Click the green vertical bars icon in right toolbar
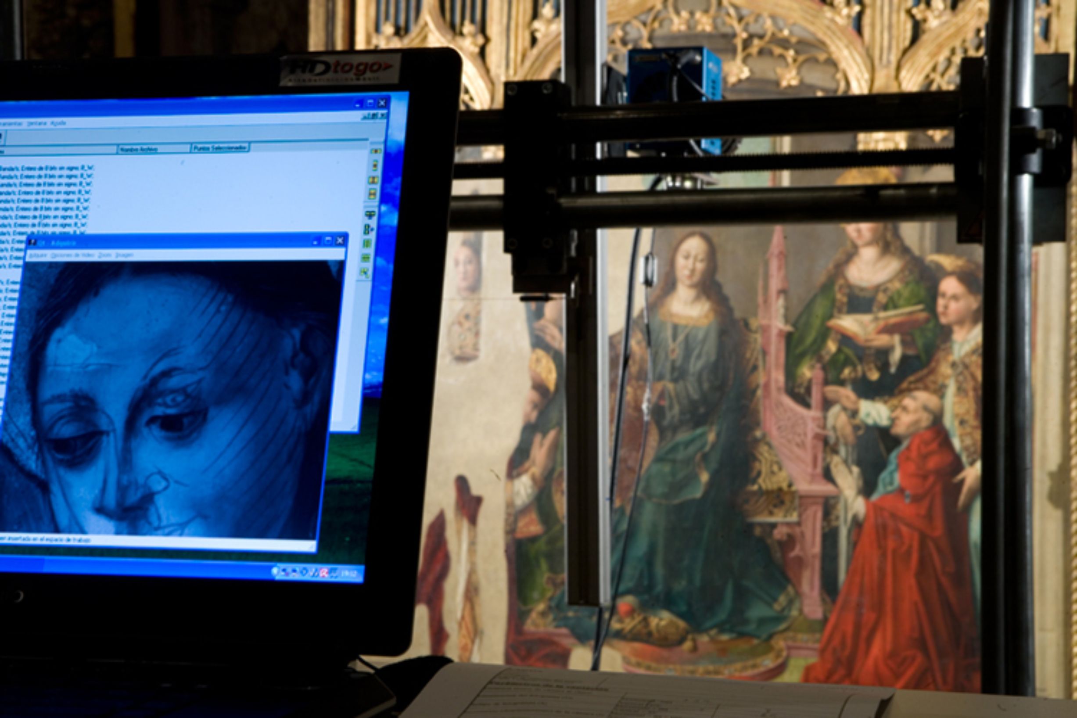This screenshot has height=718, width=1077. (367, 243)
